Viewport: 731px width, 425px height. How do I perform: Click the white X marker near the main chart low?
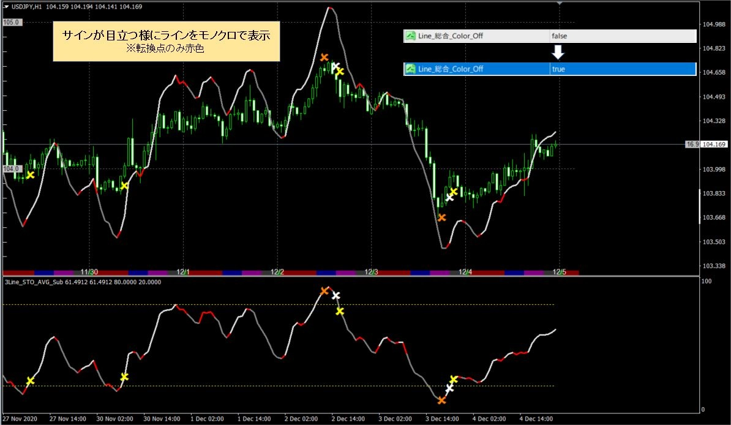[449, 197]
